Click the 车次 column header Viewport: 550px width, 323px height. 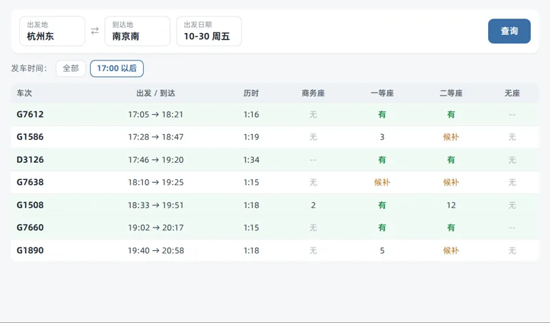click(x=24, y=93)
